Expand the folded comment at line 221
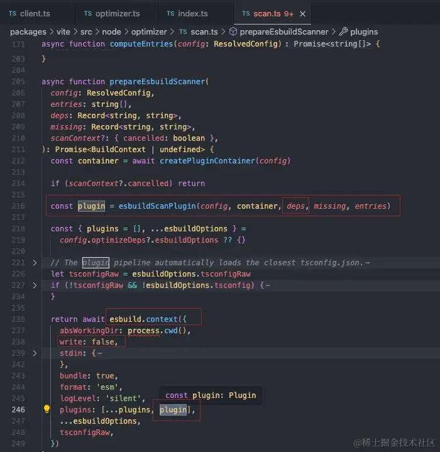This screenshot has width=440, height=452. [x=35, y=263]
